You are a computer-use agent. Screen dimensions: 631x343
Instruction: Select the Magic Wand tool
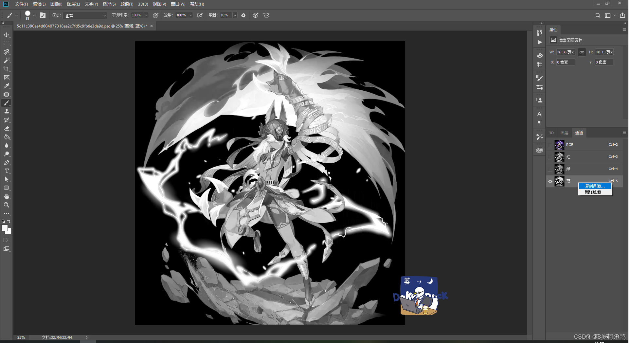(7, 60)
